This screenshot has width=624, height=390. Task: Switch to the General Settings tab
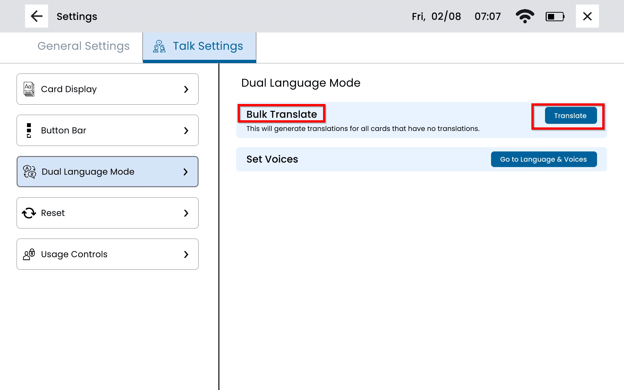point(84,46)
